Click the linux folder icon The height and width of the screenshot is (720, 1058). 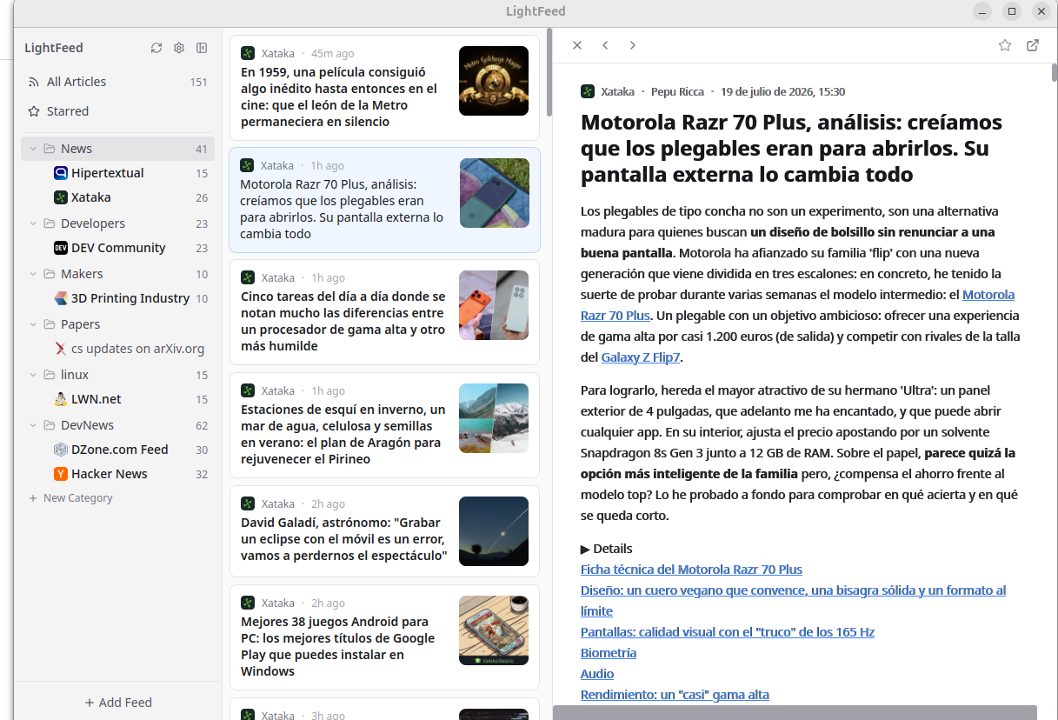(x=50, y=375)
